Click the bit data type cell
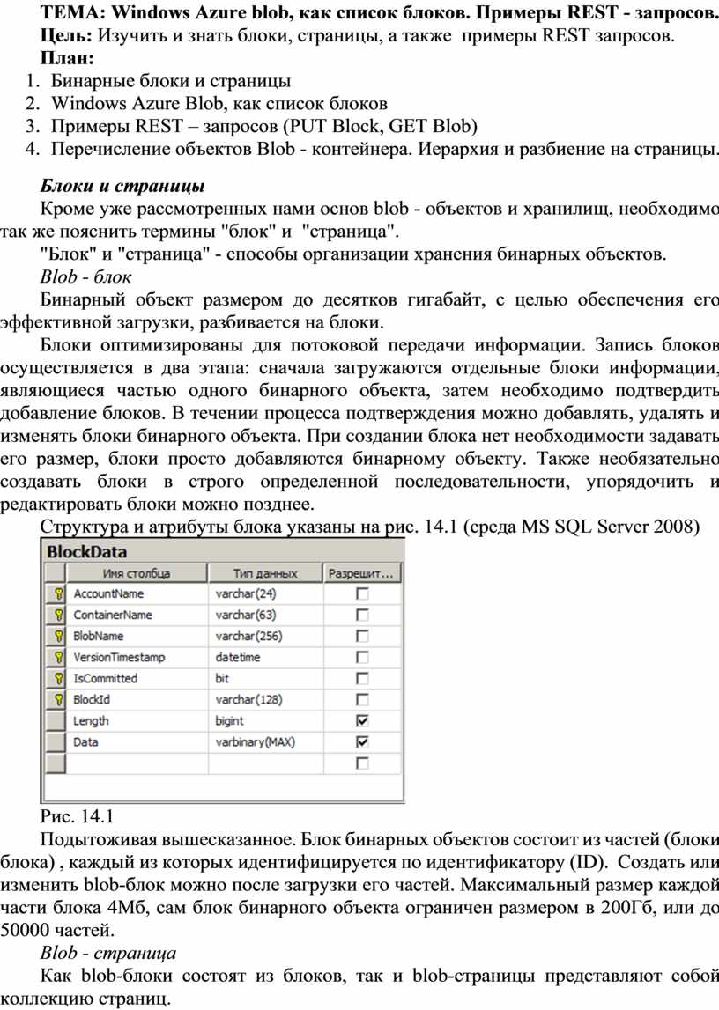Screen dimensions: 719x1010 (x=265, y=678)
